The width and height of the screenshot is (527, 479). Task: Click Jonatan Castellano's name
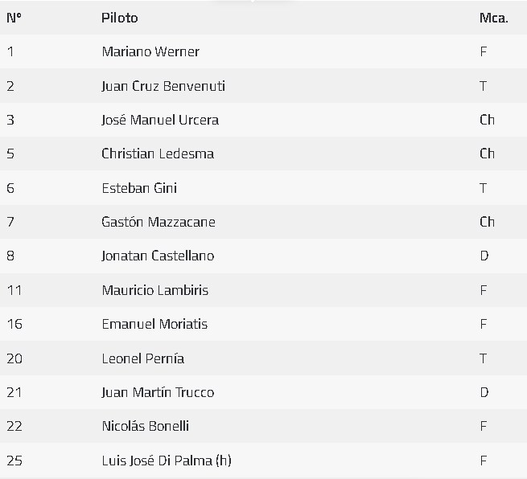click(158, 256)
